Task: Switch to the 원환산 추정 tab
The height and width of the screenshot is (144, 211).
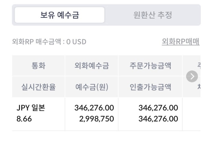Action: click(152, 15)
